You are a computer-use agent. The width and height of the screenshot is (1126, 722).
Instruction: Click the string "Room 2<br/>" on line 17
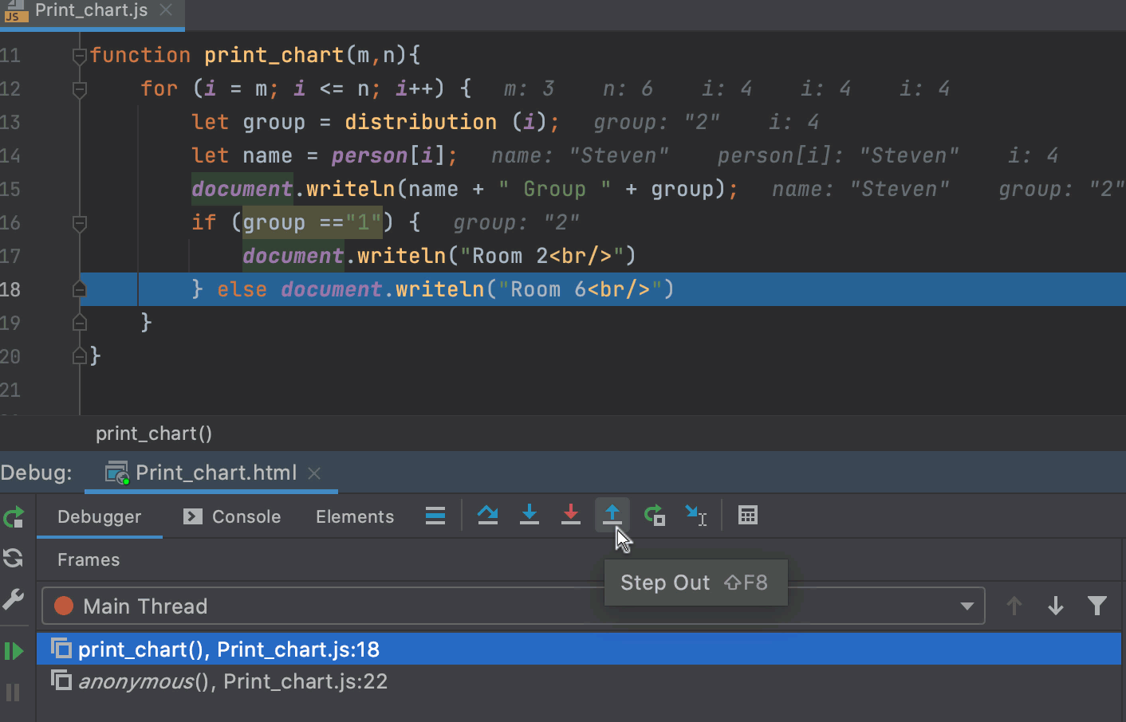point(541,256)
